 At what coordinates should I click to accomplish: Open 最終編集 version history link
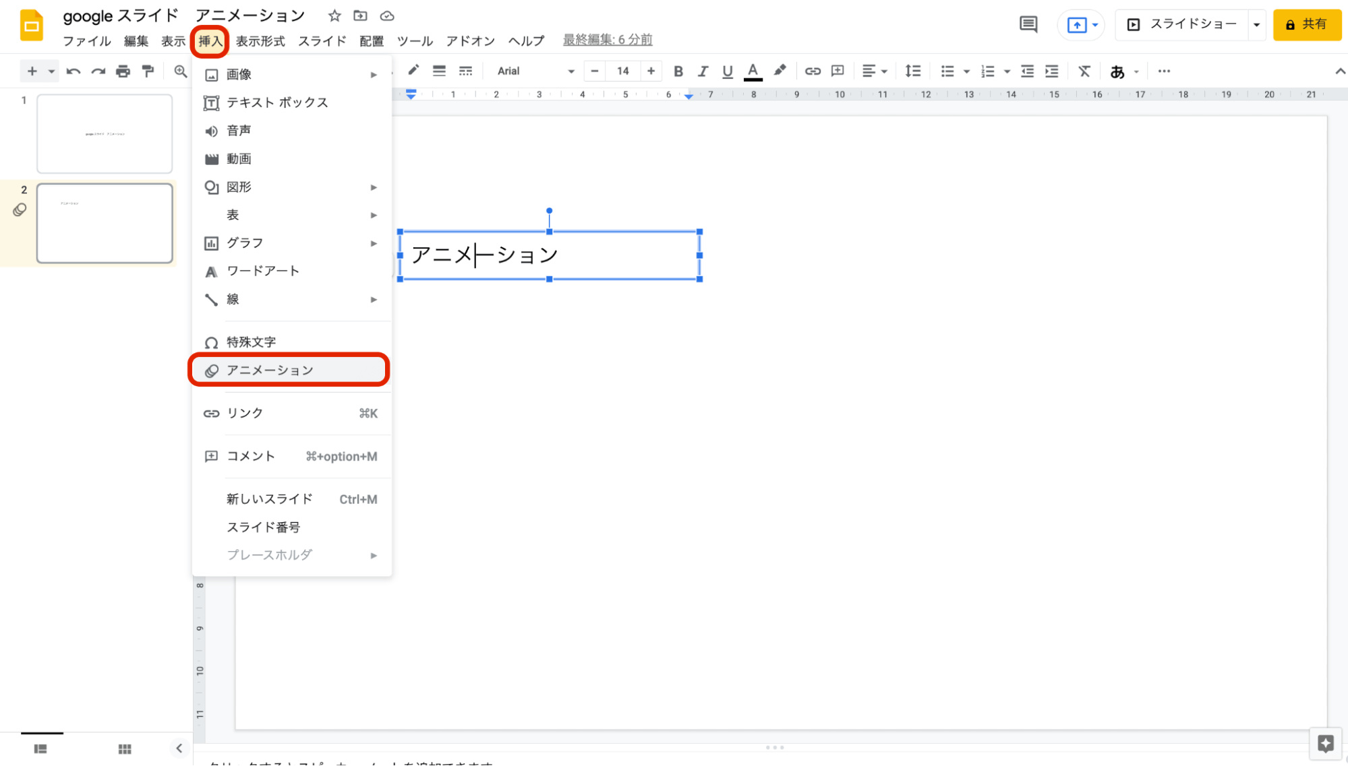tap(608, 40)
